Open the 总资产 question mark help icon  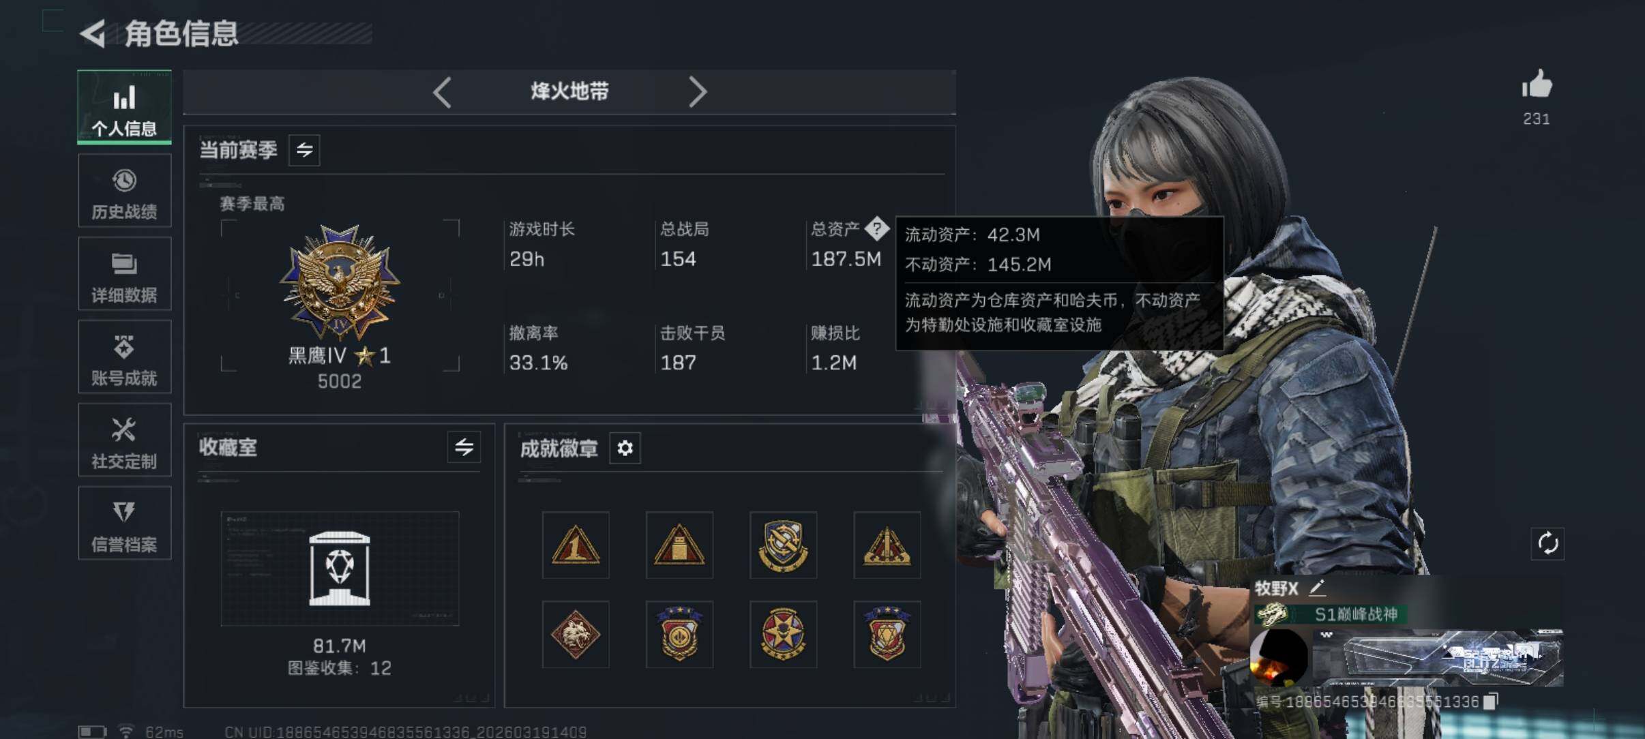877,228
